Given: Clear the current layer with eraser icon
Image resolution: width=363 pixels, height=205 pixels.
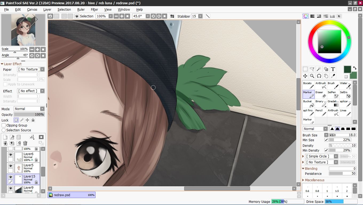Looking at the screenshot, I should tap(19, 143).
